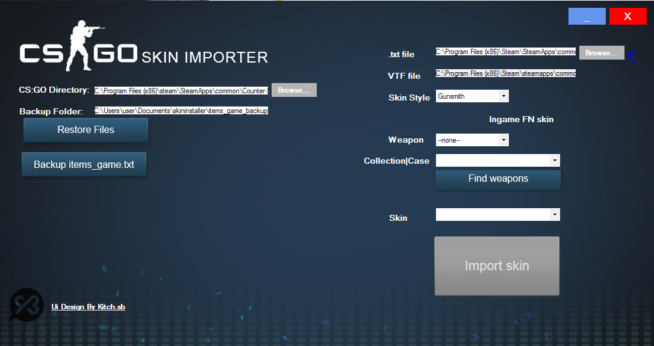Click the VTF file label
The height and width of the screenshot is (346, 654).
(403, 76)
